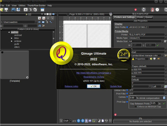
Task: Open the File menu
Action: tap(2, 5)
